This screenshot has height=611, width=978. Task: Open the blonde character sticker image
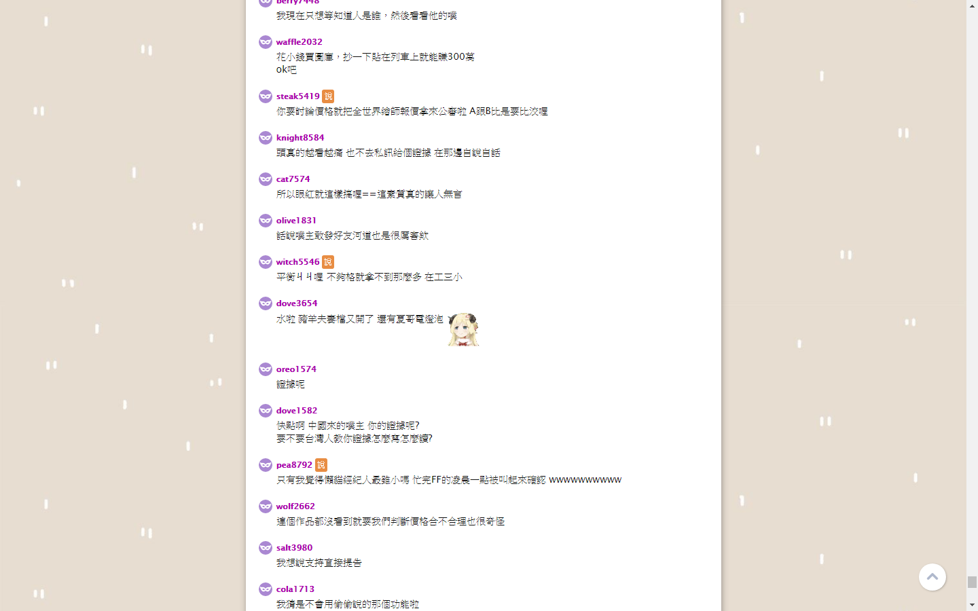tap(463, 329)
